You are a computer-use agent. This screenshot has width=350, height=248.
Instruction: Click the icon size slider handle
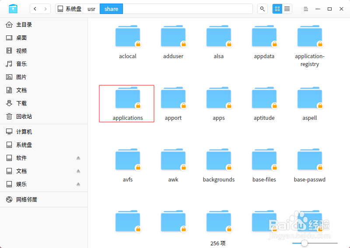304,243
